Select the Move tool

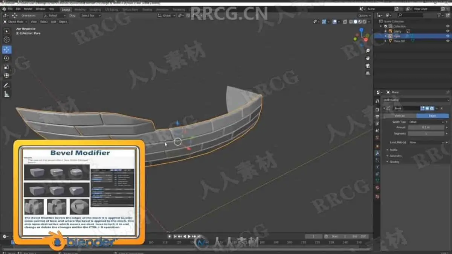point(6,49)
